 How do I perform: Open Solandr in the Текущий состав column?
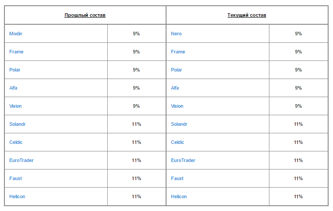click(179, 124)
